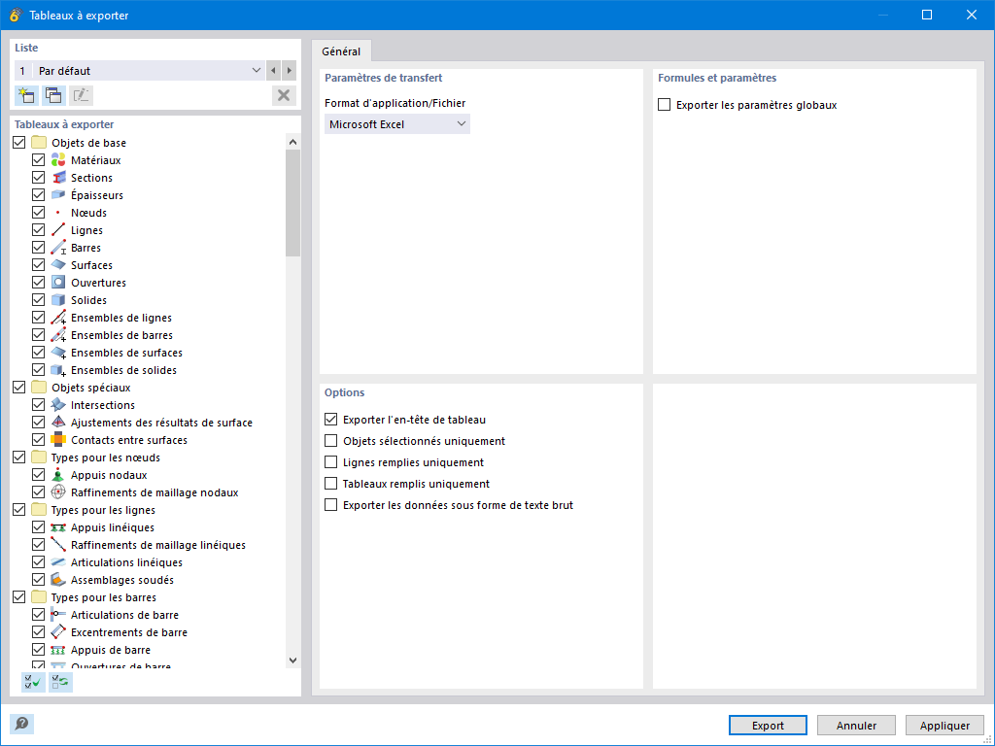Copy the current list configuration
Screen dimensions: 995x746
click(52, 95)
